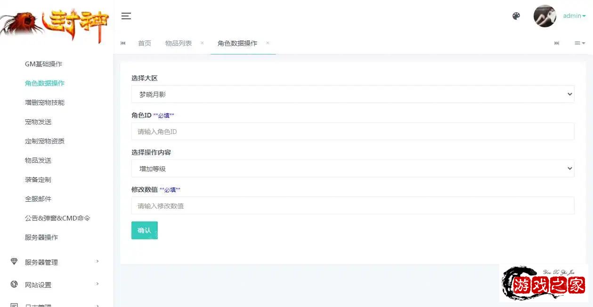This screenshot has width=593, height=307.
Task: Open the 选择大区 dropdown
Action: (352, 94)
